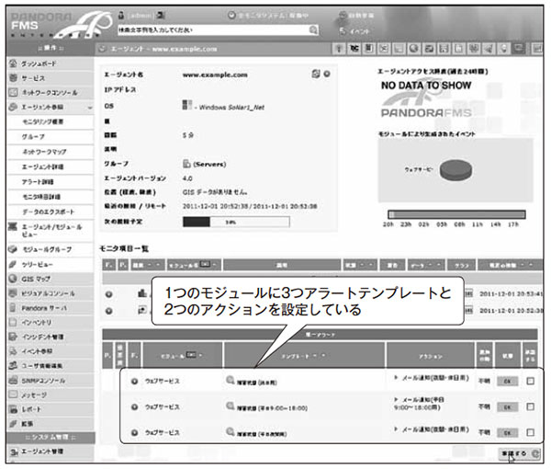Open the 拡張 icon
The image size is (551, 469).
[x=13, y=424]
